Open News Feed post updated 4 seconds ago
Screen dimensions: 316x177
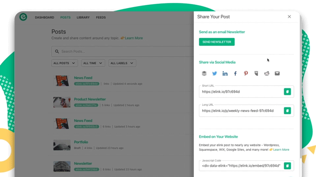(83, 78)
